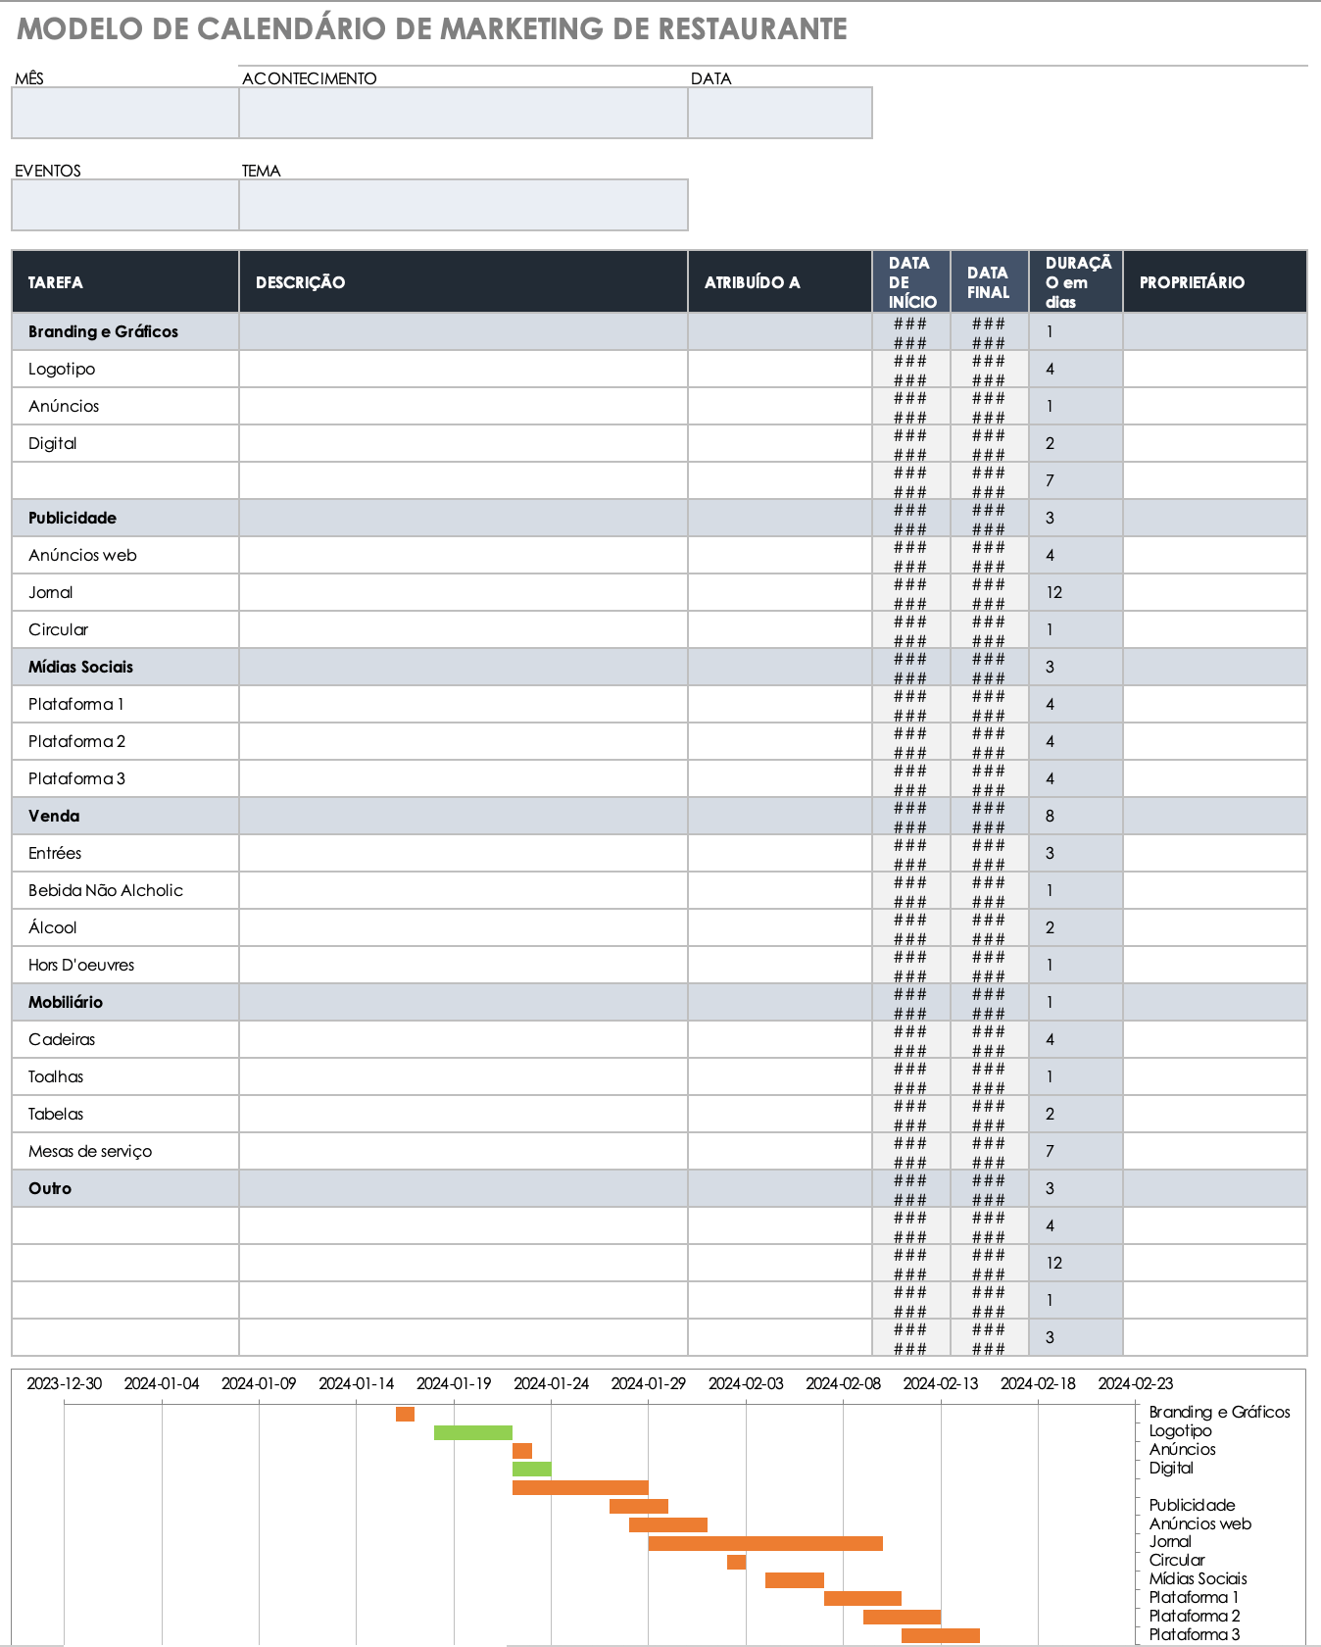
Task: Click the Circular task cell
Action: pyautogui.click(x=125, y=629)
